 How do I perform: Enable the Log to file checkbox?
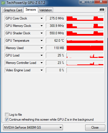coord(7,115)
